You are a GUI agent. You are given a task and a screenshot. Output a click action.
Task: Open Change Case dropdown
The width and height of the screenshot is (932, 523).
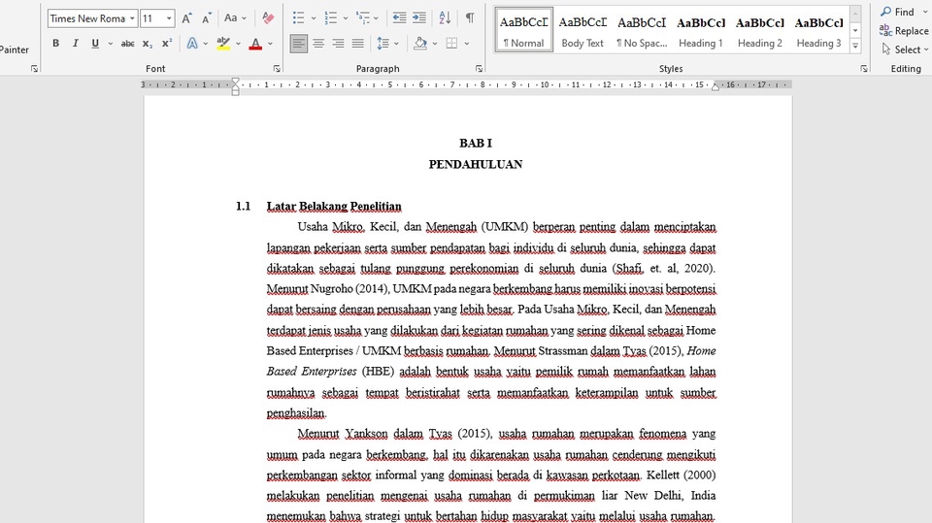click(x=235, y=18)
